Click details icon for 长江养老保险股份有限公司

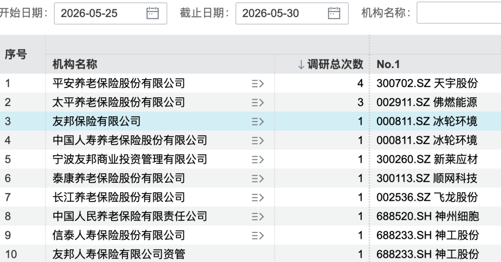257,198
